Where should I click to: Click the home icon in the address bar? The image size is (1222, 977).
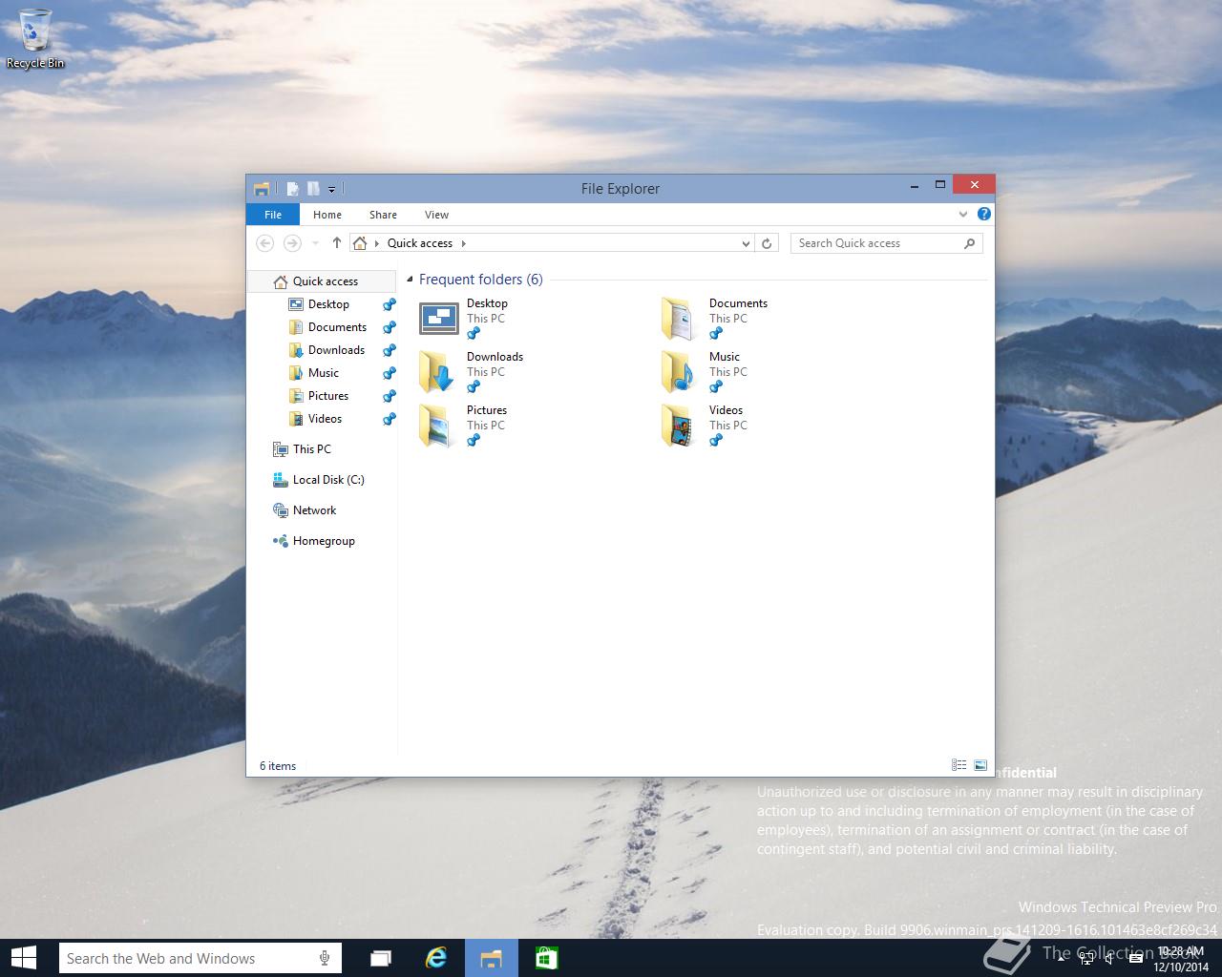click(x=360, y=243)
